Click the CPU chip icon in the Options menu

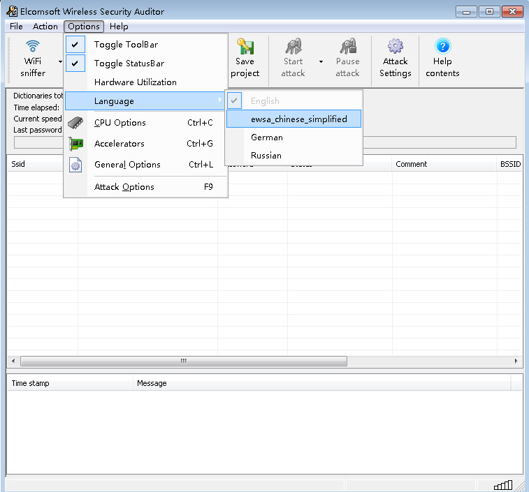75,123
